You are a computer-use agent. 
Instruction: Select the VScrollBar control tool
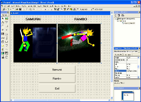(6, 38)
